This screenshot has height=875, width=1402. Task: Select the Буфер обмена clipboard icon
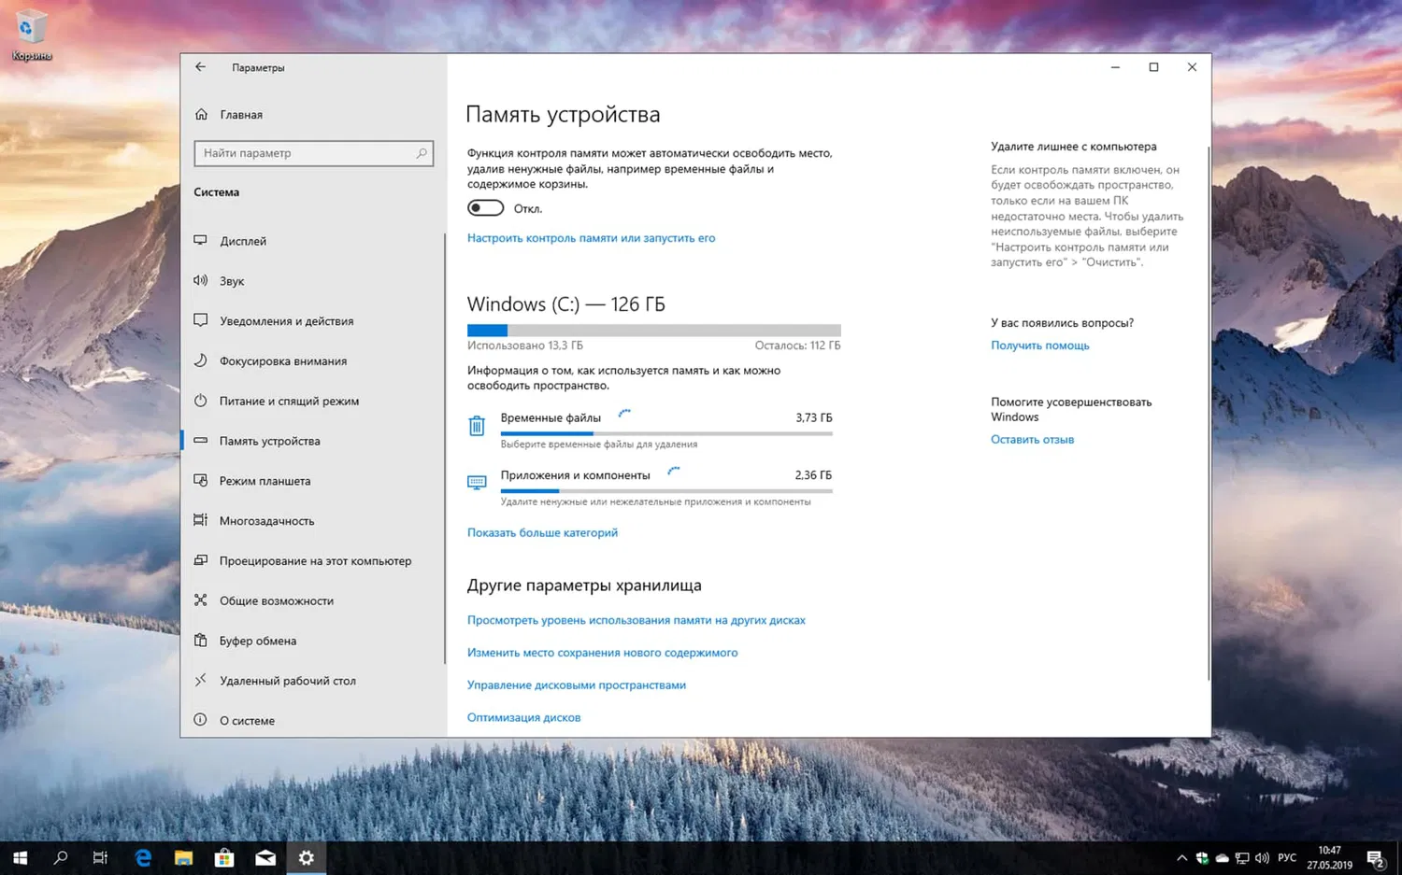tap(200, 641)
